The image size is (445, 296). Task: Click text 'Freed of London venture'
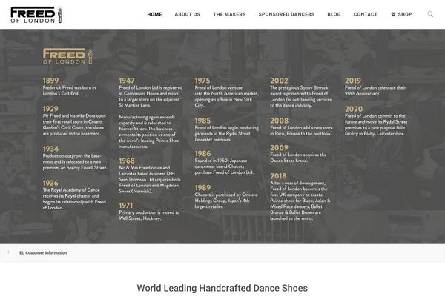pos(219,87)
